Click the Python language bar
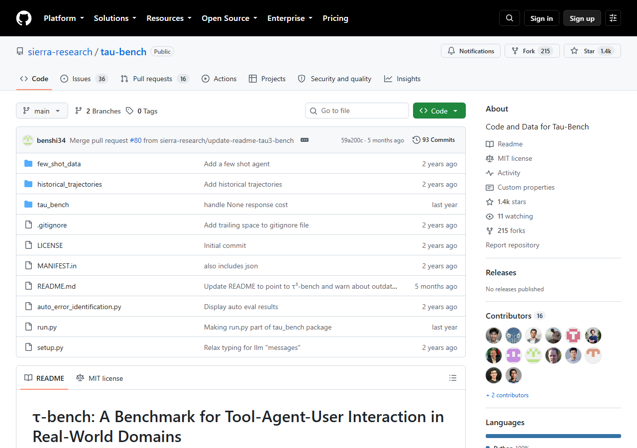Screen dimensions: 637x448 point(553,436)
